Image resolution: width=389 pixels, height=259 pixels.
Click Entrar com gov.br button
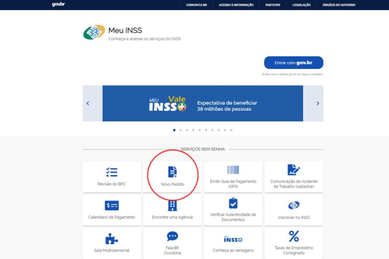click(294, 63)
